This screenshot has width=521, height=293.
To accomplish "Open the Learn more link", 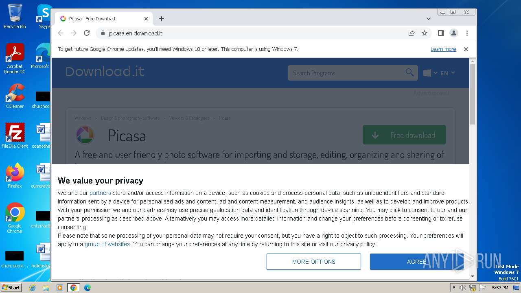I will tap(443, 49).
